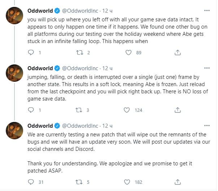This screenshot has height=191, width=218.
Task: Reply to the soft lock tweet
Action: 31,110
